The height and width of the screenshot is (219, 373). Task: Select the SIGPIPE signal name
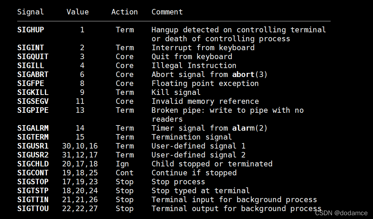click(33, 110)
